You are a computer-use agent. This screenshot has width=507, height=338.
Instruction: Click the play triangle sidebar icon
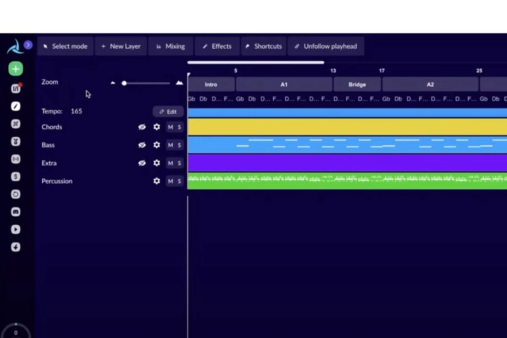pyautogui.click(x=16, y=229)
